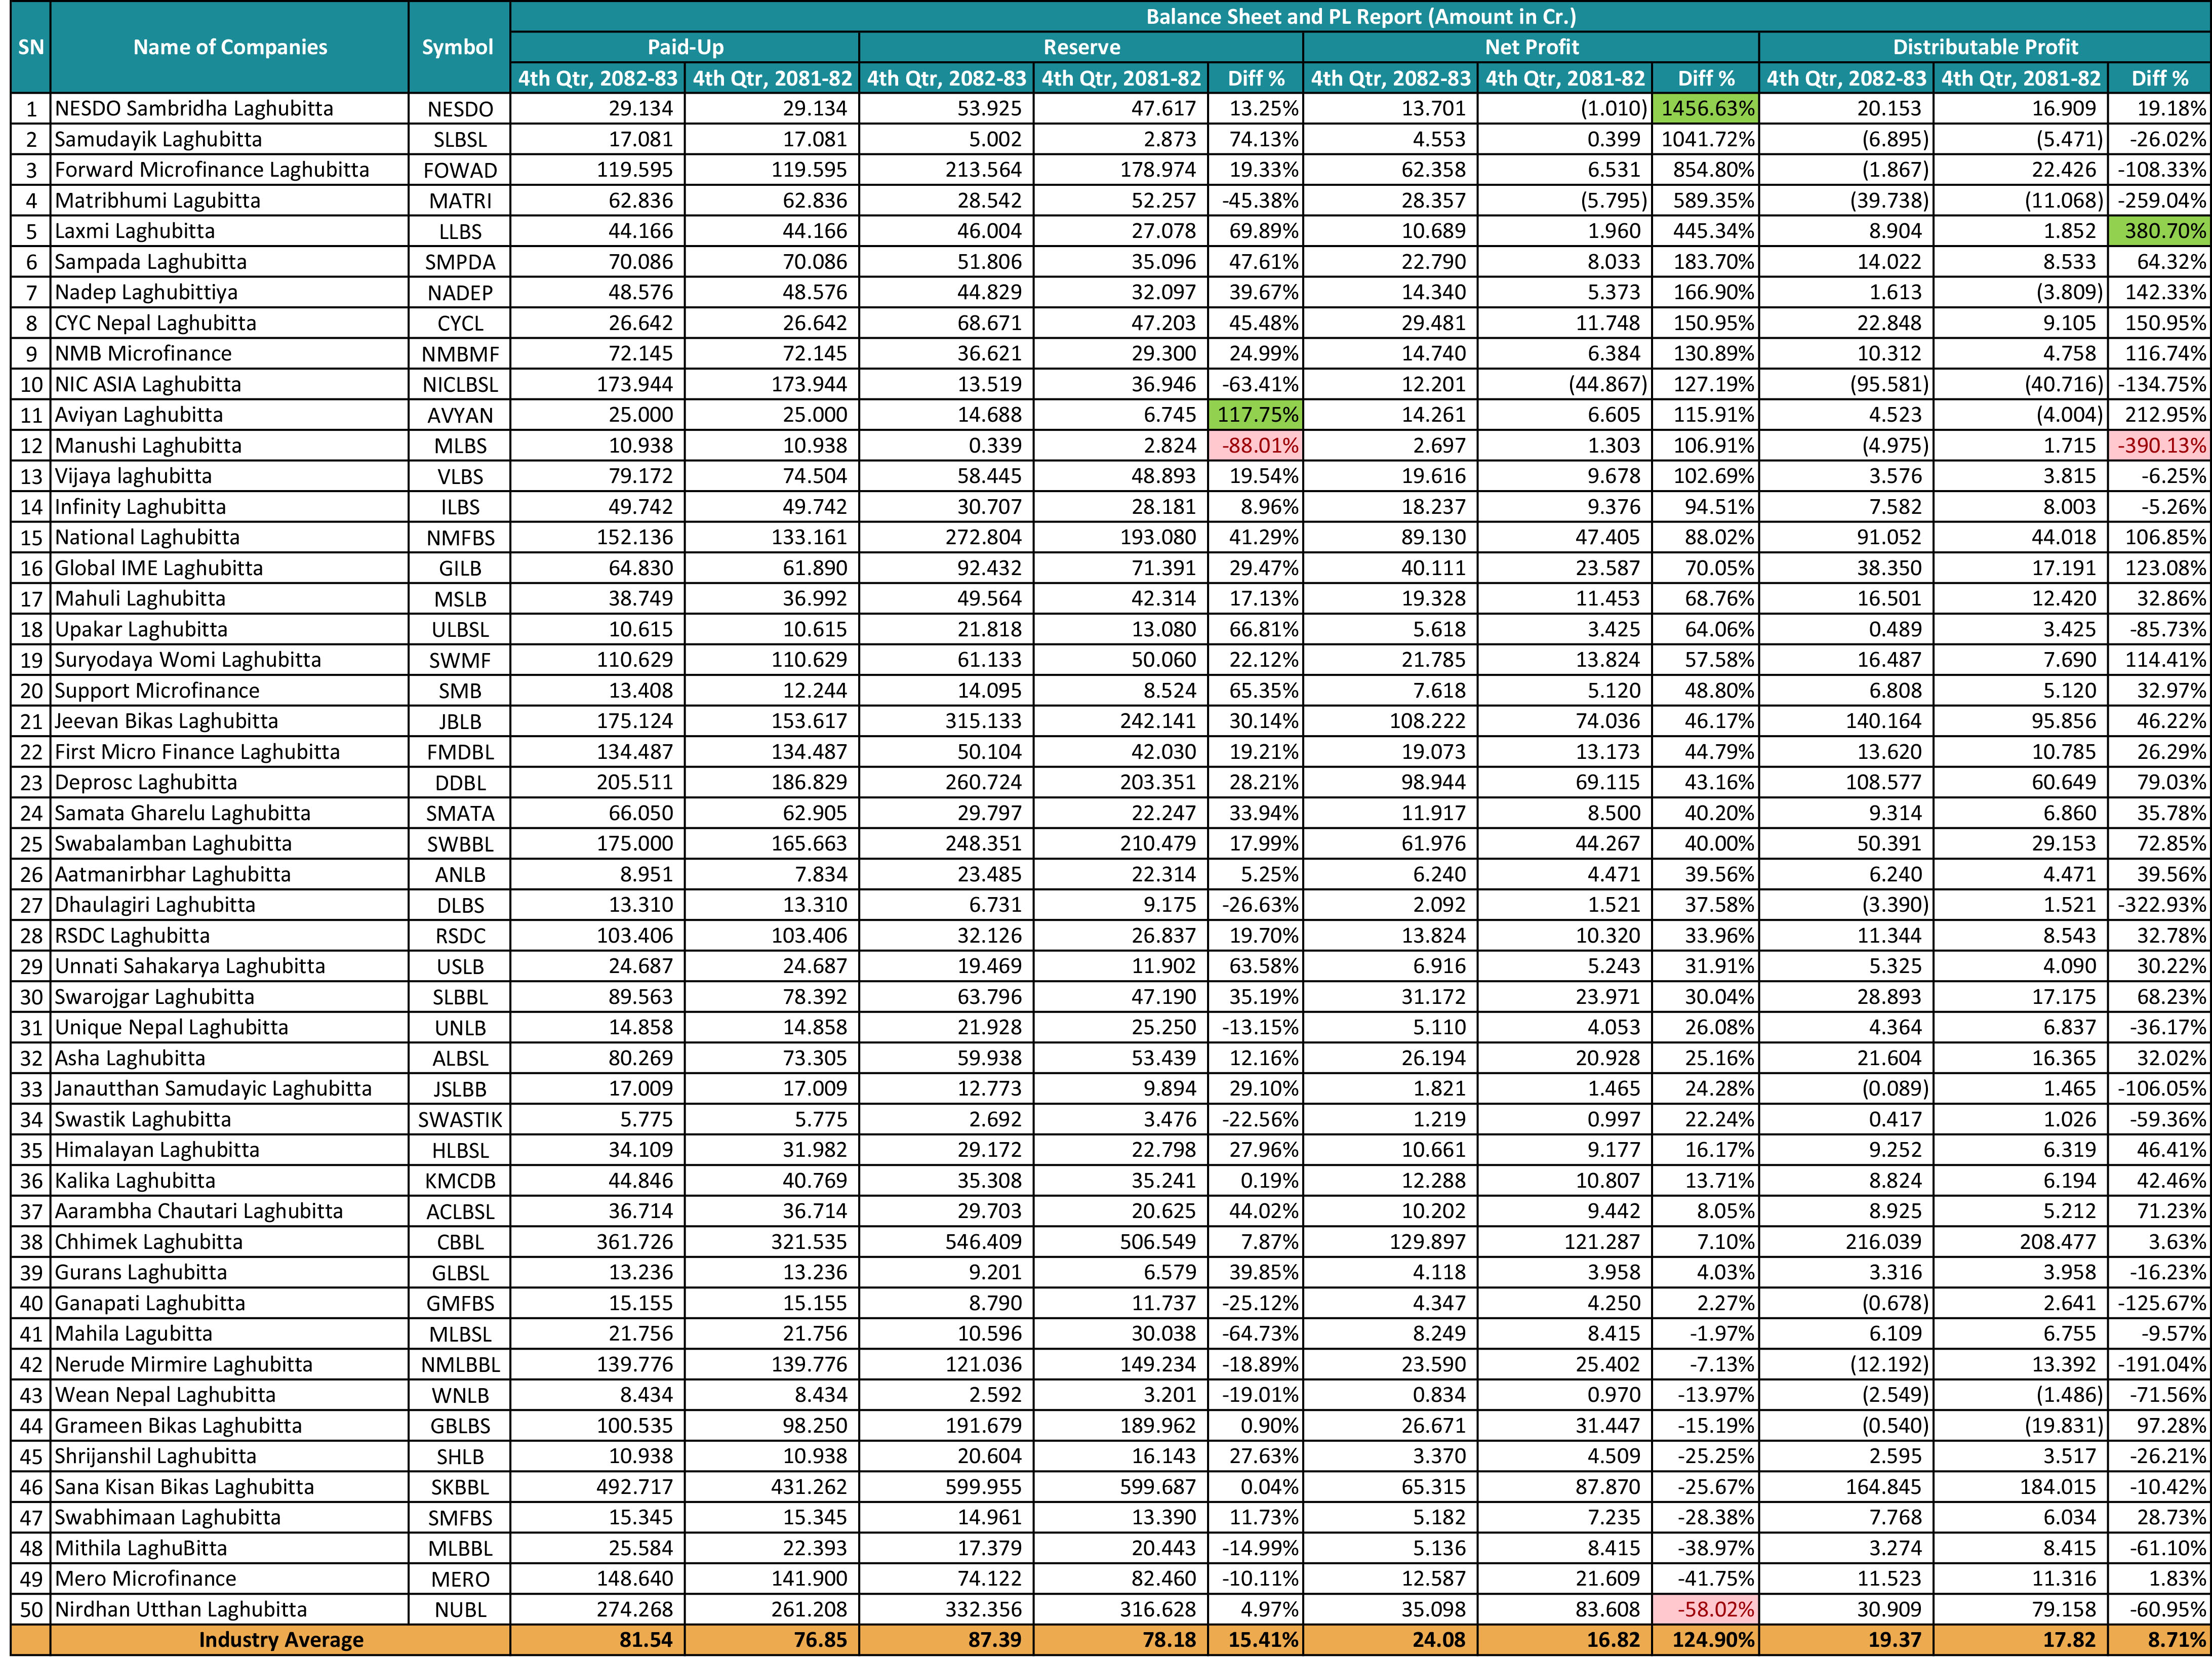Screen dimensions: 2212x1660
Task: Click the Industry Average row label
Action: (x=280, y=1640)
